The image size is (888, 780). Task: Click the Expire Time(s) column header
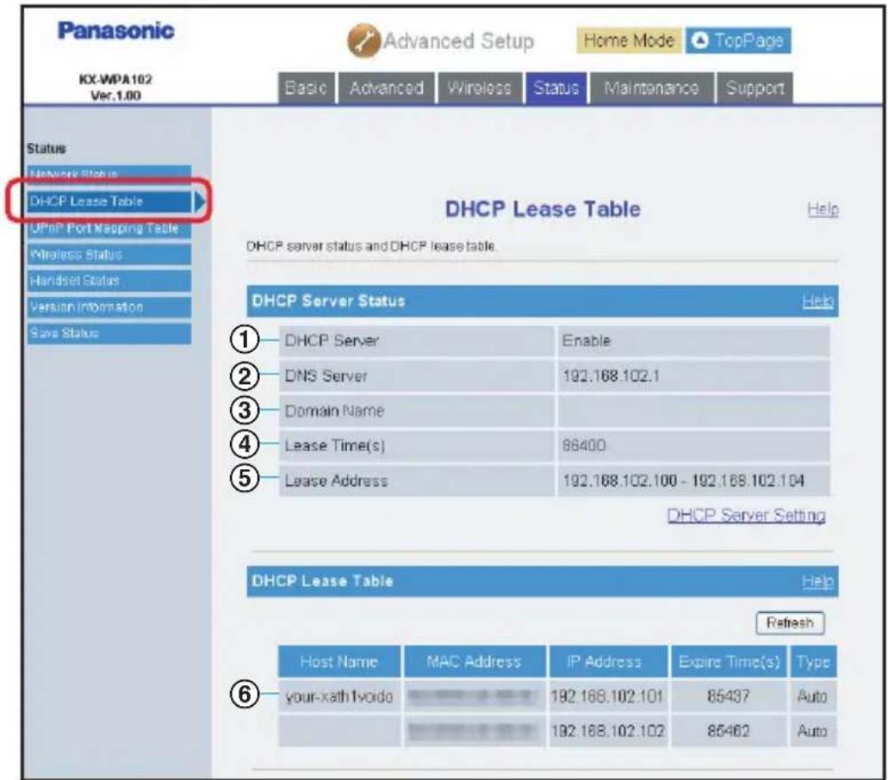(x=729, y=662)
